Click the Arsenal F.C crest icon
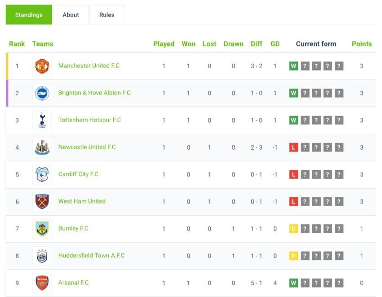This screenshot has width=382, height=297. (42, 283)
